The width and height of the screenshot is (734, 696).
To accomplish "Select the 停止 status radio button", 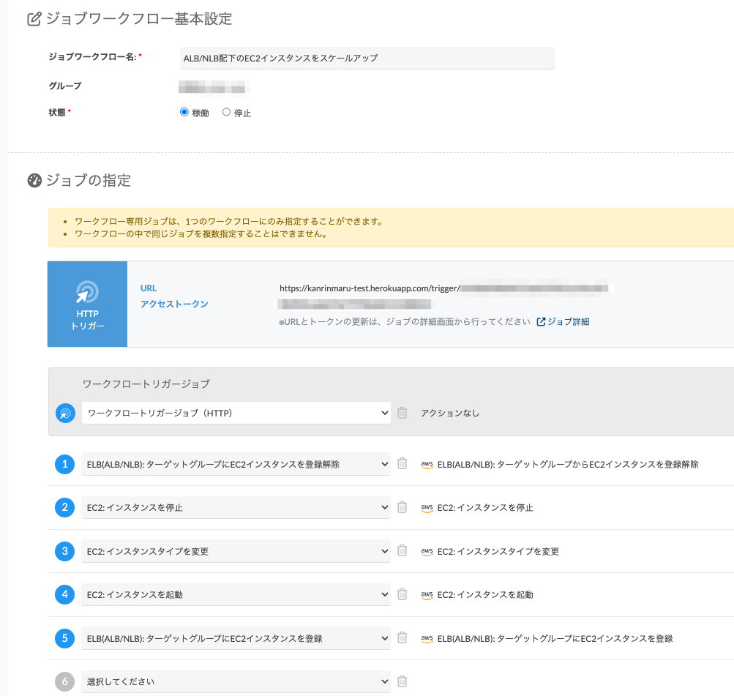I will [x=226, y=112].
